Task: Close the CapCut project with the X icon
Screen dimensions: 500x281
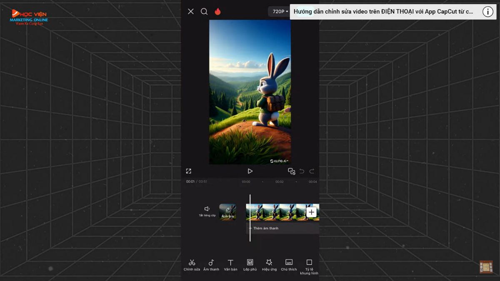Action: coord(191,12)
